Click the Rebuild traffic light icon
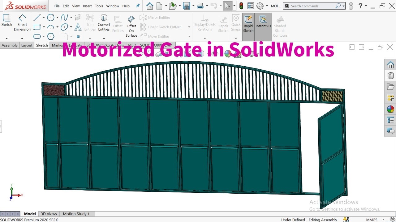 pos(241,6)
